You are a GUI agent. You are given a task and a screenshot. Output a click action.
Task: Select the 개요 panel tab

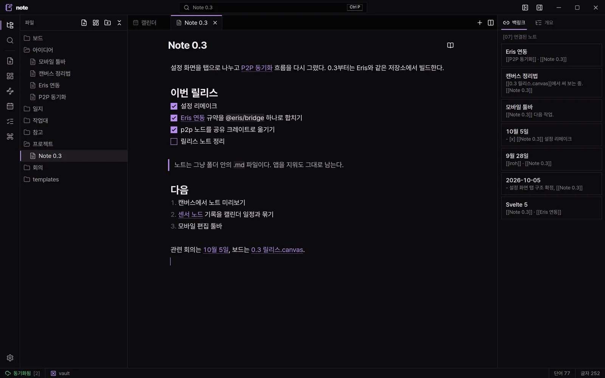point(544,23)
